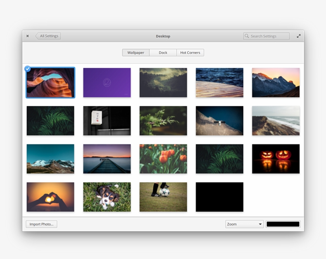
Task: Switch to the Hot Corners tab
Action: pos(190,53)
